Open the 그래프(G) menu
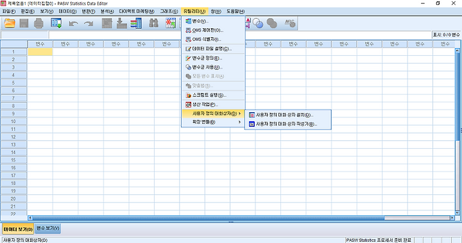The image size is (462, 243). pyautogui.click(x=169, y=11)
